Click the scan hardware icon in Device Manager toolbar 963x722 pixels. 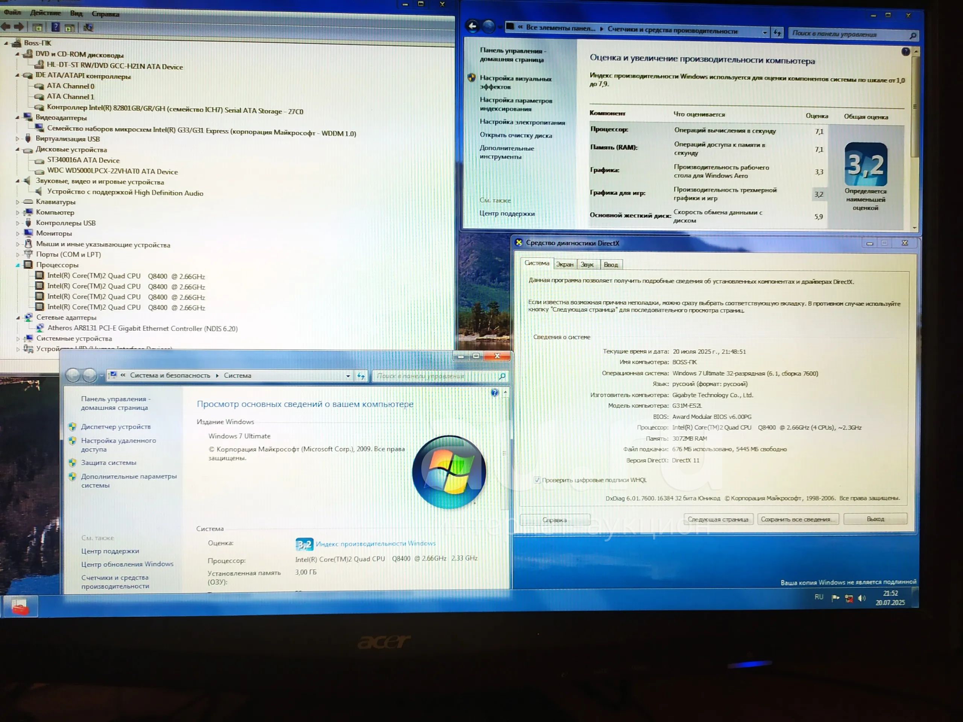88,28
